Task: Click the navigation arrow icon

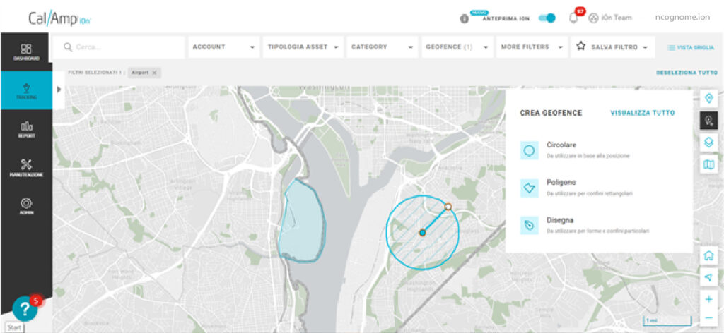Action: coord(708,277)
